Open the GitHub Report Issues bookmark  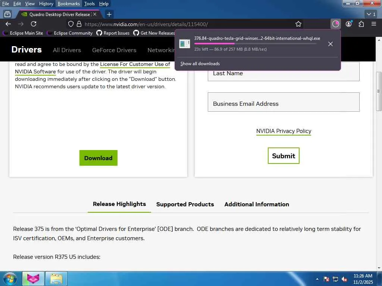coord(113,33)
